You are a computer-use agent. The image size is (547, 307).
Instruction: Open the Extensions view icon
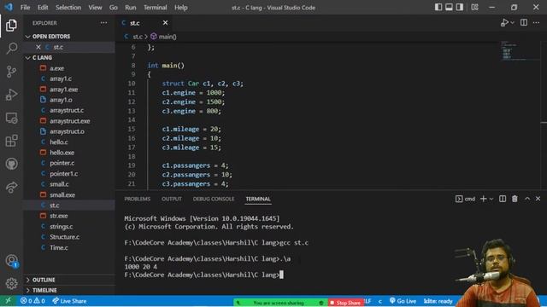point(11,141)
